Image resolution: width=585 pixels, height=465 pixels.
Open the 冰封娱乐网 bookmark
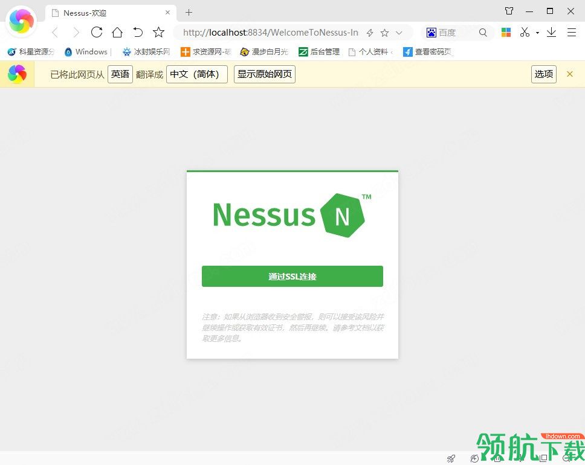[x=147, y=52]
